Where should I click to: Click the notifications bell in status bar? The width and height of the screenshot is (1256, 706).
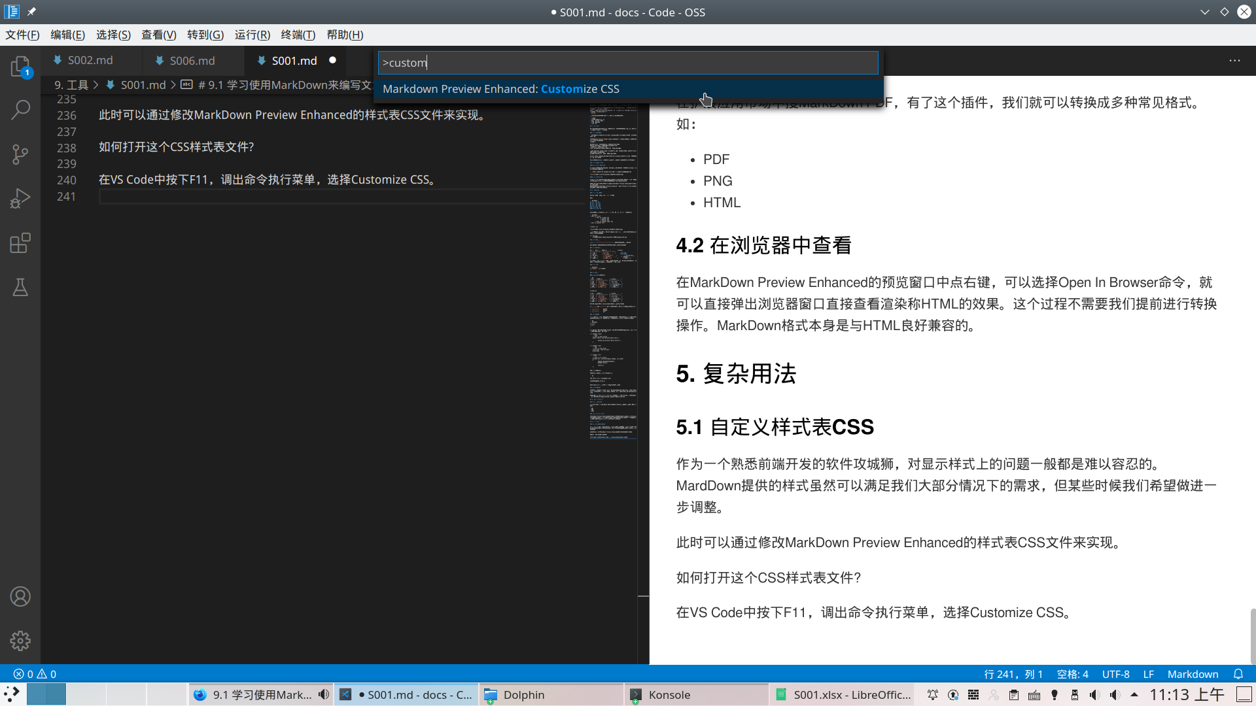(x=1238, y=674)
